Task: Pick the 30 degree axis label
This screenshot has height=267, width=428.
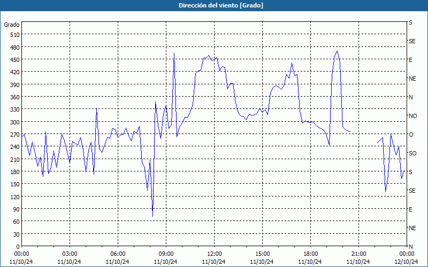Action: (x=17, y=234)
